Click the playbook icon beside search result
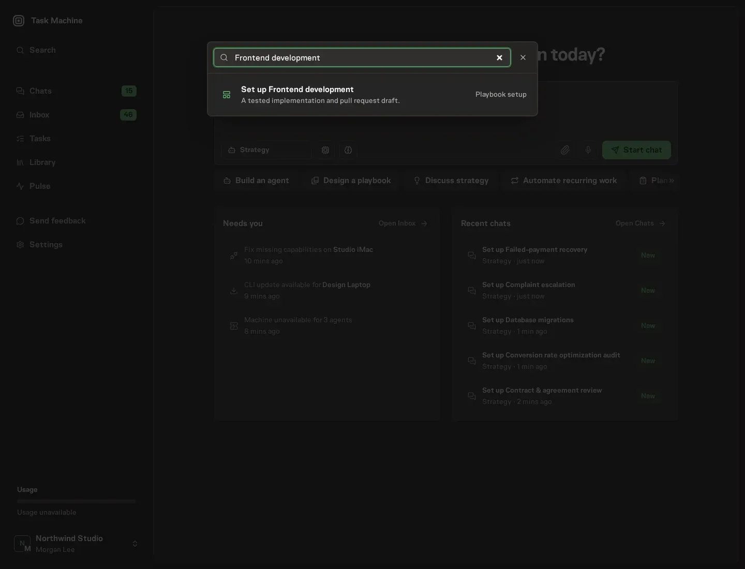Image resolution: width=745 pixels, height=569 pixels. click(x=227, y=95)
